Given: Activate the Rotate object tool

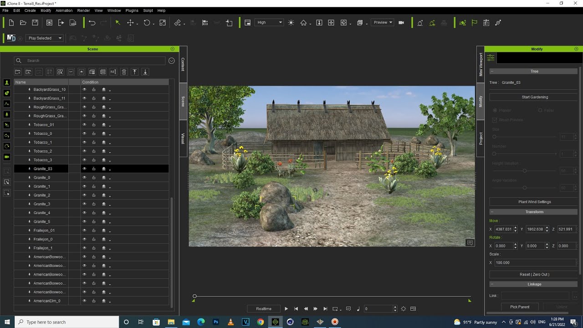Looking at the screenshot, I should pos(147,23).
